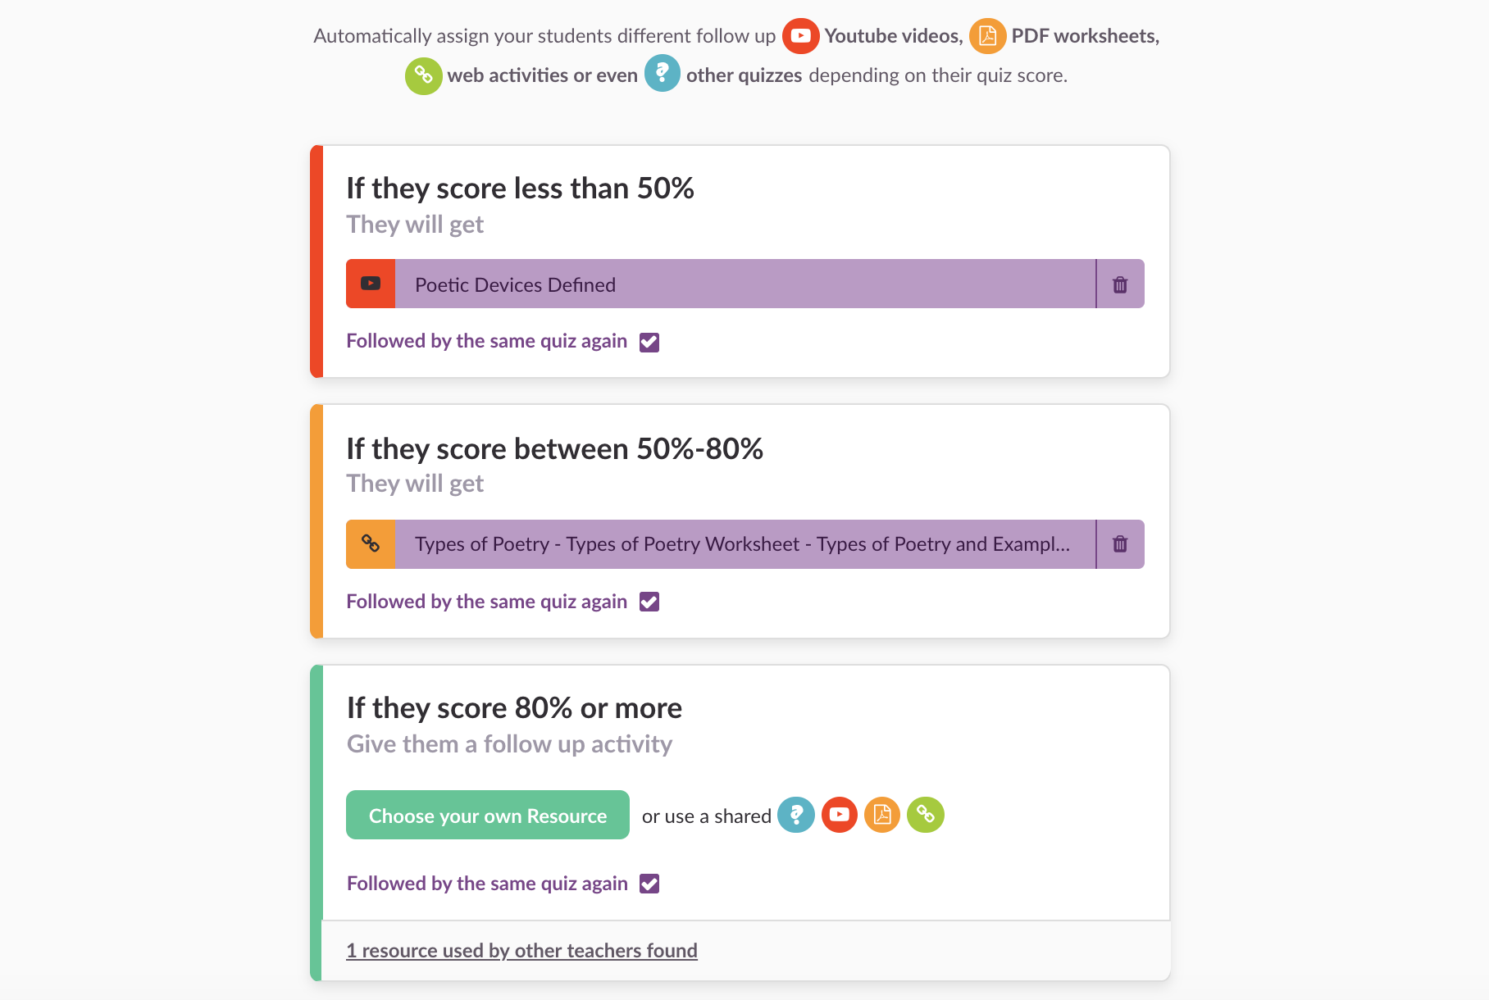Delete the Types of Poetry resource
This screenshot has width=1489, height=1000.
tap(1120, 544)
